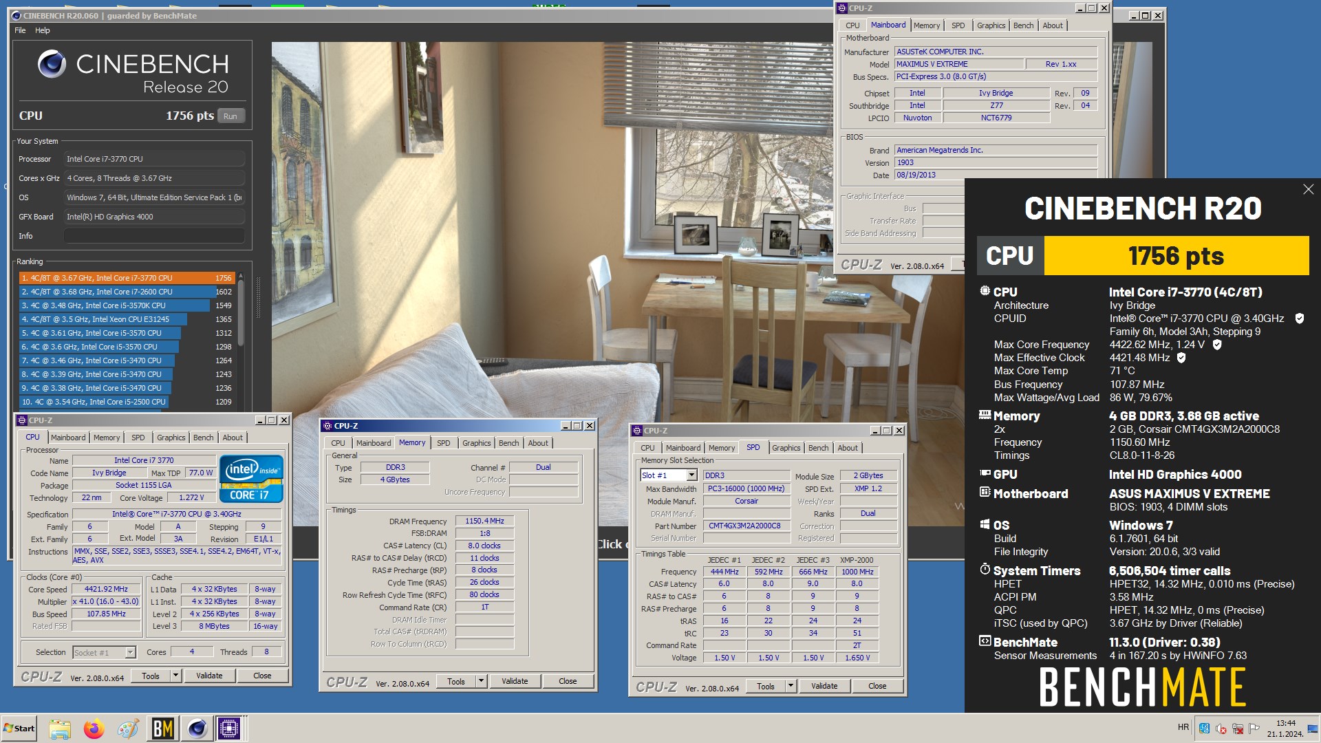Select the CPU tab in CPU-Z SPD window
Image resolution: width=1321 pixels, height=743 pixels.
[647, 448]
